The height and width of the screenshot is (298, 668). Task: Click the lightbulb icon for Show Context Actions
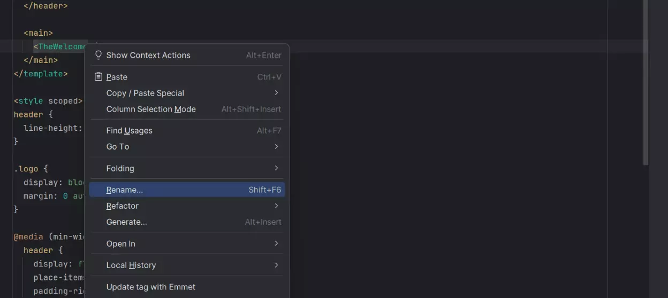[x=98, y=55]
